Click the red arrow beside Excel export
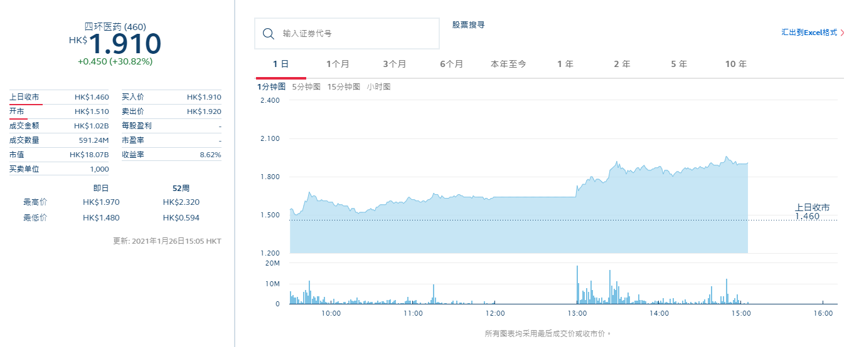854x347 pixels. (842, 33)
